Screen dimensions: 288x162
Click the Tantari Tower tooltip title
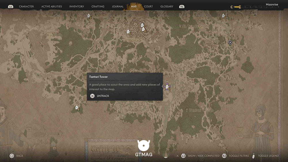[98, 77]
